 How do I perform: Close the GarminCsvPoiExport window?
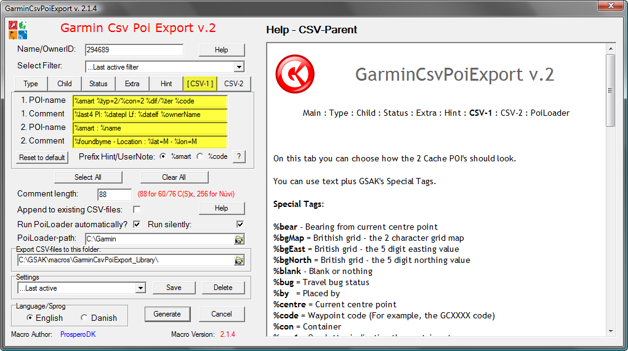611,6
